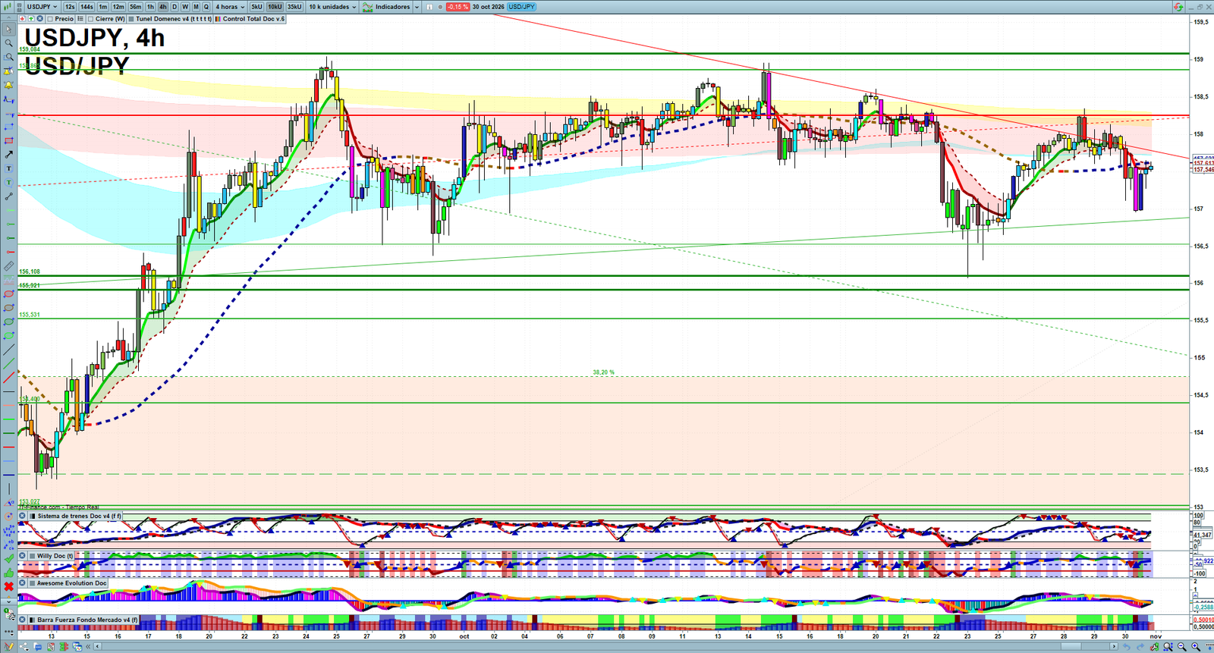This screenshot has height=653, width=1214.
Task: Pick the black diagonal arrow drawing tool
Action: tap(8, 155)
